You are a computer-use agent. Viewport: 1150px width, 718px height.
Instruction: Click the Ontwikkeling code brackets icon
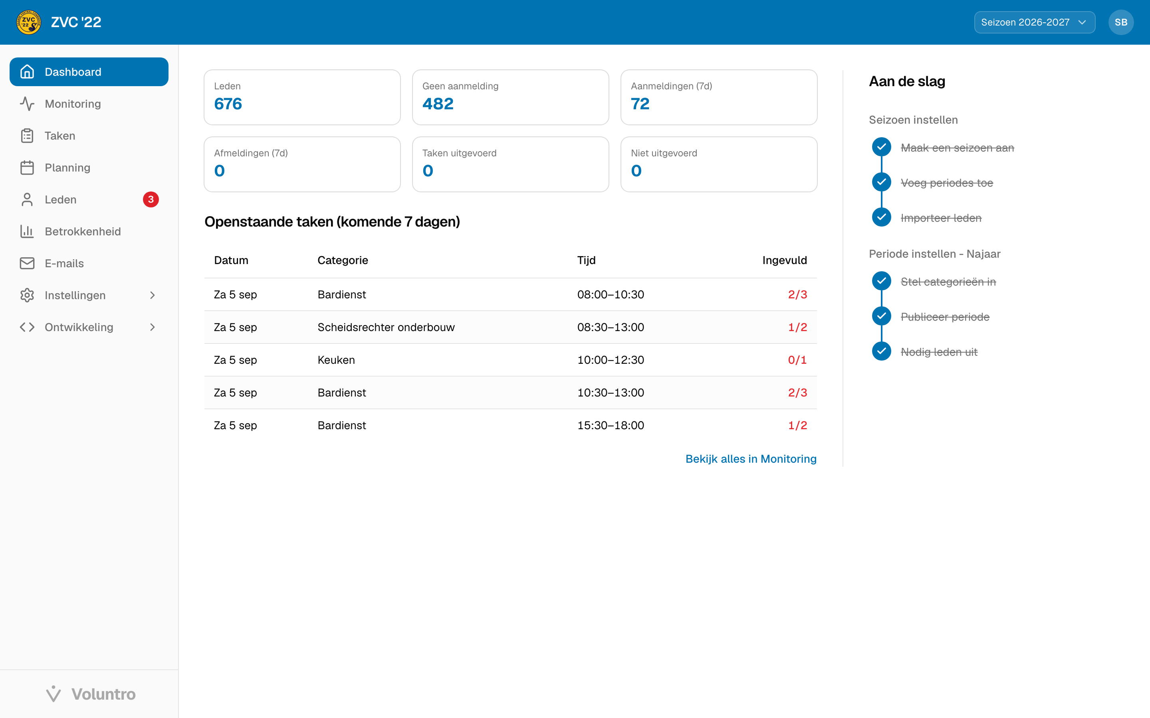pyautogui.click(x=27, y=327)
